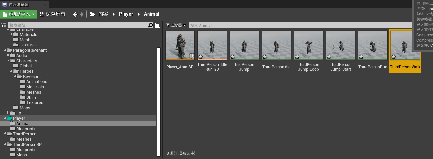Collapse the Player folder triangle
Screen dimensions: 433x159
pos(5,118)
